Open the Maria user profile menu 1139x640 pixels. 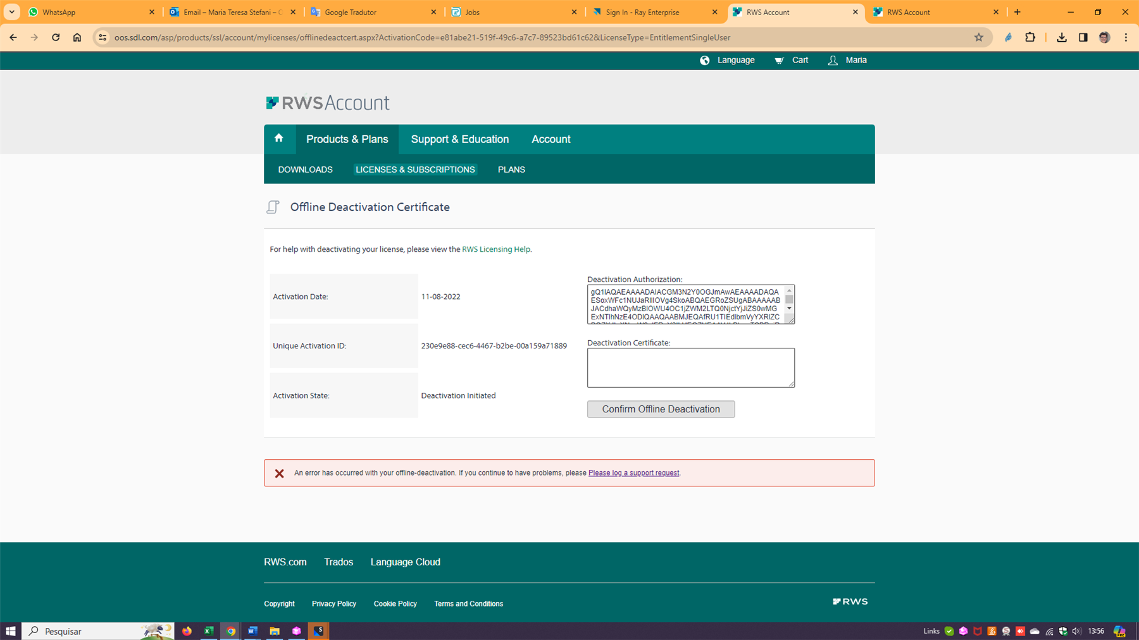click(847, 60)
